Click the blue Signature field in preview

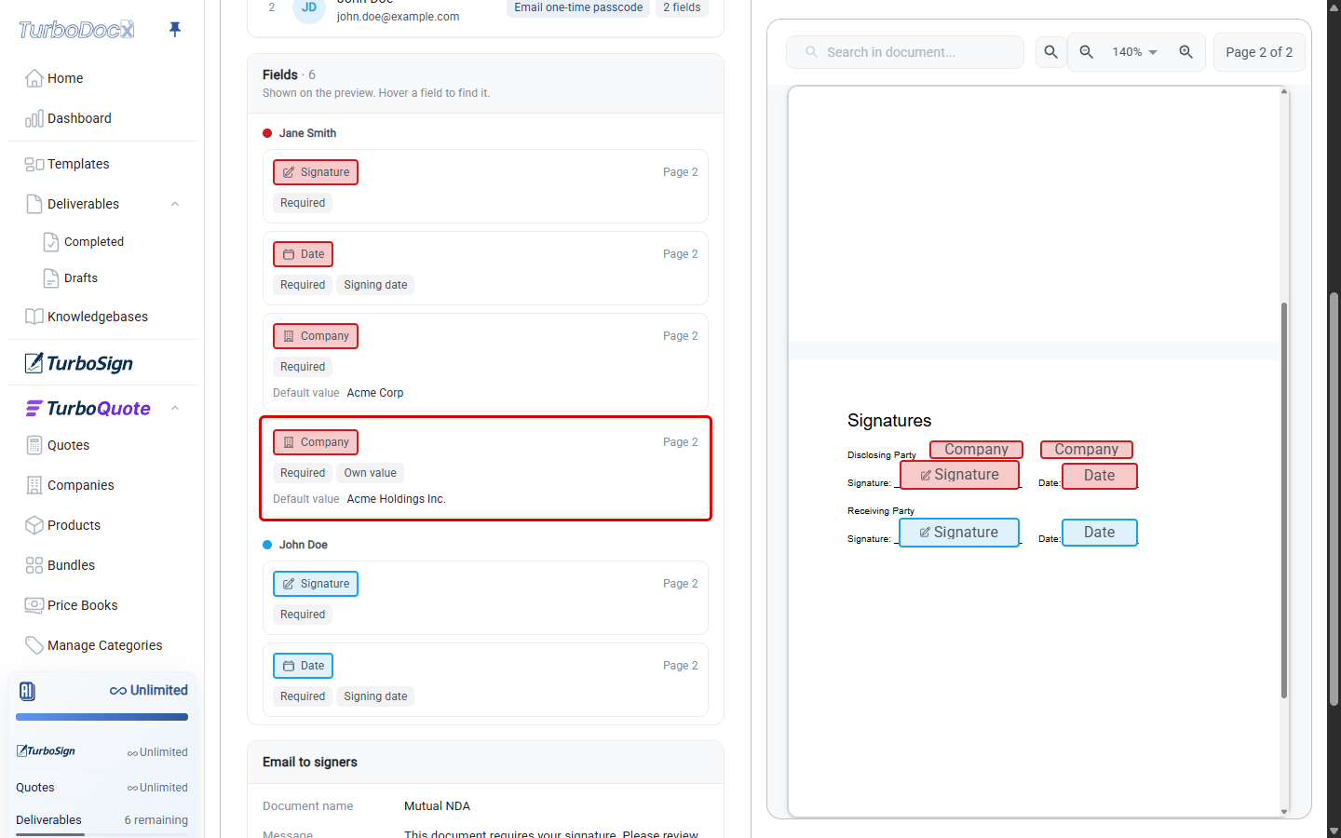pos(959,533)
